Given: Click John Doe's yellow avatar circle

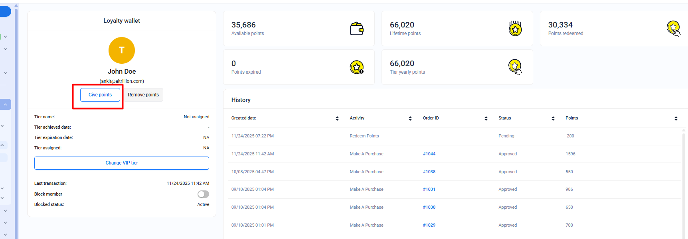Looking at the screenshot, I should pyautogui.click(x=122, y=51).
